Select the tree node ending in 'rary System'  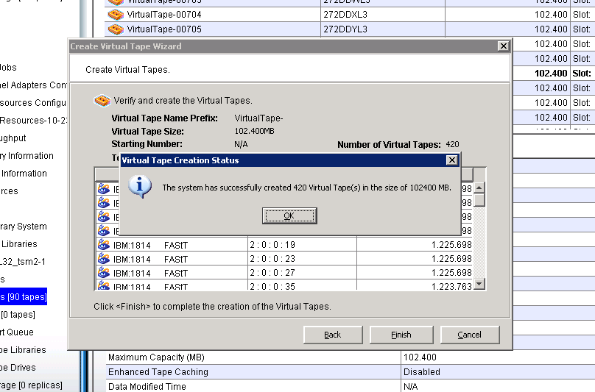[24, 227]
